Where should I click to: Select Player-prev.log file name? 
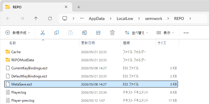coord(23,101)
